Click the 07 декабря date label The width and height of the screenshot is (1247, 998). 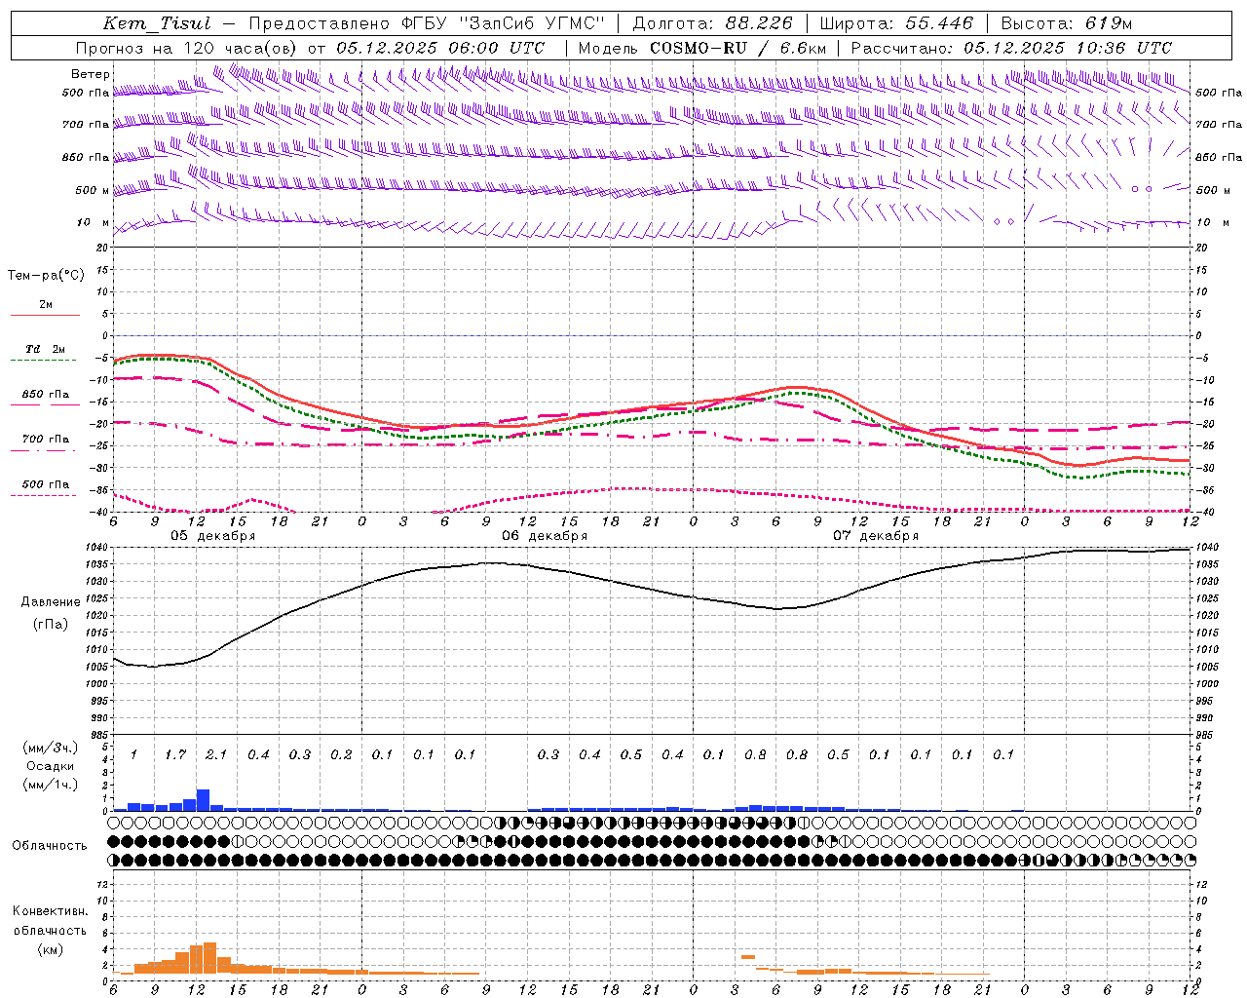point(876,536)
